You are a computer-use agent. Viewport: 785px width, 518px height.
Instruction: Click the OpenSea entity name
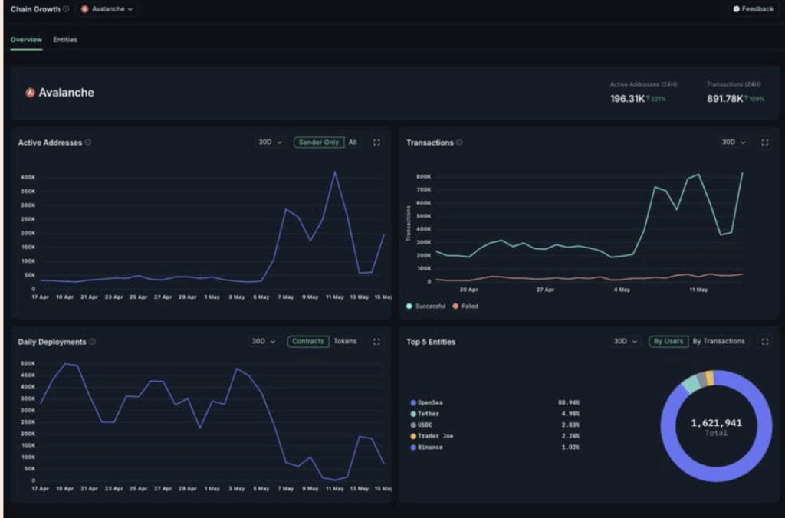click(x=430, y=402)
